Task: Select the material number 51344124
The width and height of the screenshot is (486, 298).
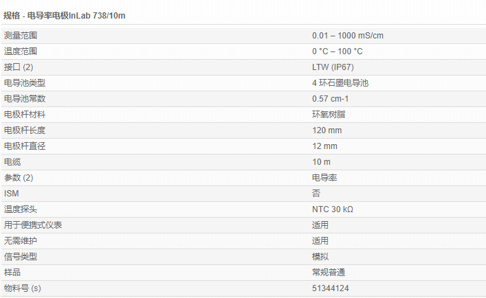Action: coord(331,288)
